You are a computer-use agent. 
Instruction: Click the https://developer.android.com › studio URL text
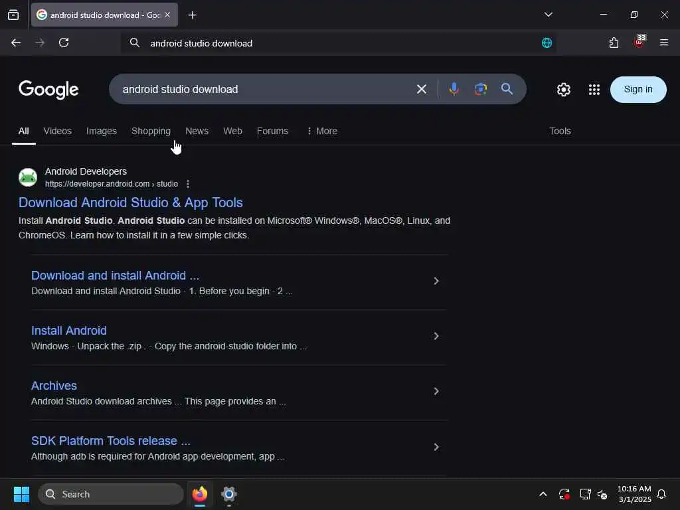click(112, 184)
